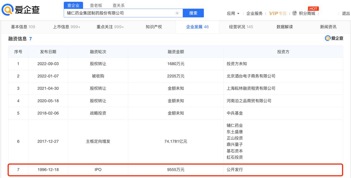Click the 被收购 round cell
Viewport: 351px width, 178px height.
click(x=98, y=76)
